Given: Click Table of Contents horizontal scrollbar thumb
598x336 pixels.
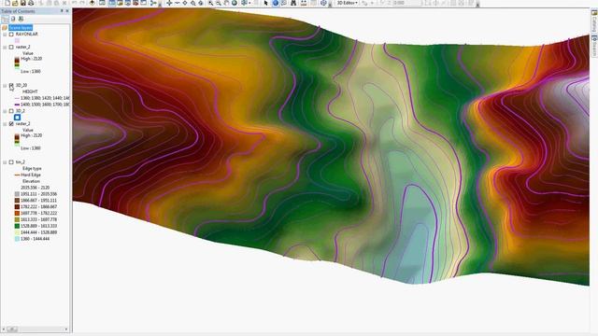Looking at the screenshot, I should pyautogui.click(x=12, y=329).
